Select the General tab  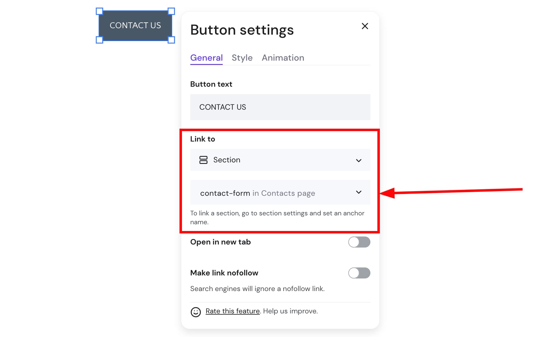tap(206, 58)
